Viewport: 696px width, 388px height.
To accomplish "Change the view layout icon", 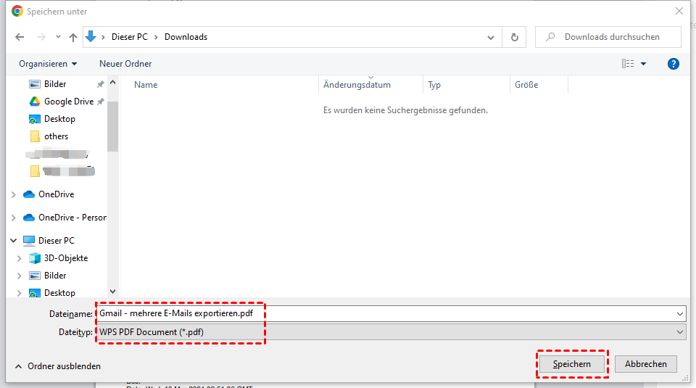I will point(628,64).
